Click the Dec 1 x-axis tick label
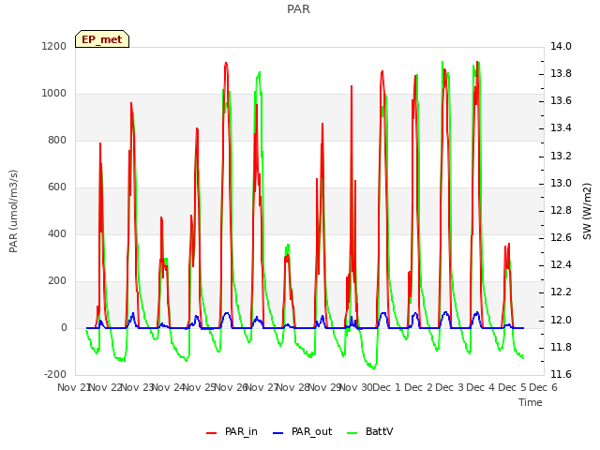Image resolution: width=600 pixels, height=450 pixels. click(x=386, y=387)
